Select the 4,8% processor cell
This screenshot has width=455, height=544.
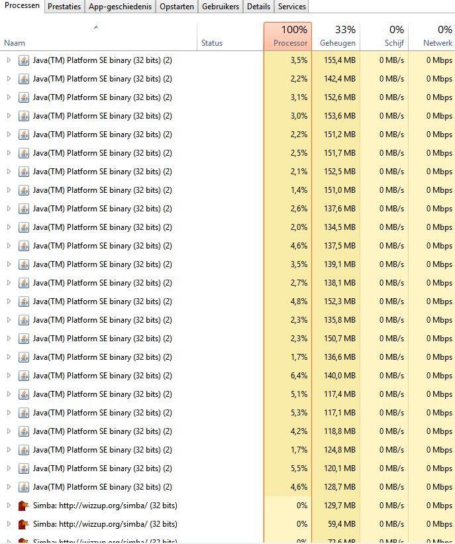[287, 301]
